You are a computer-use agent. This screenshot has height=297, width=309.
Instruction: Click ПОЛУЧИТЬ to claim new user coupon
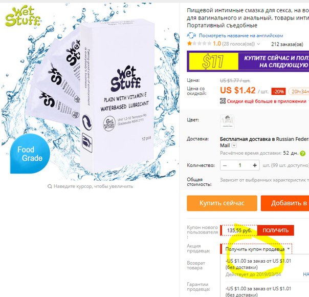(x=276, y=230)
